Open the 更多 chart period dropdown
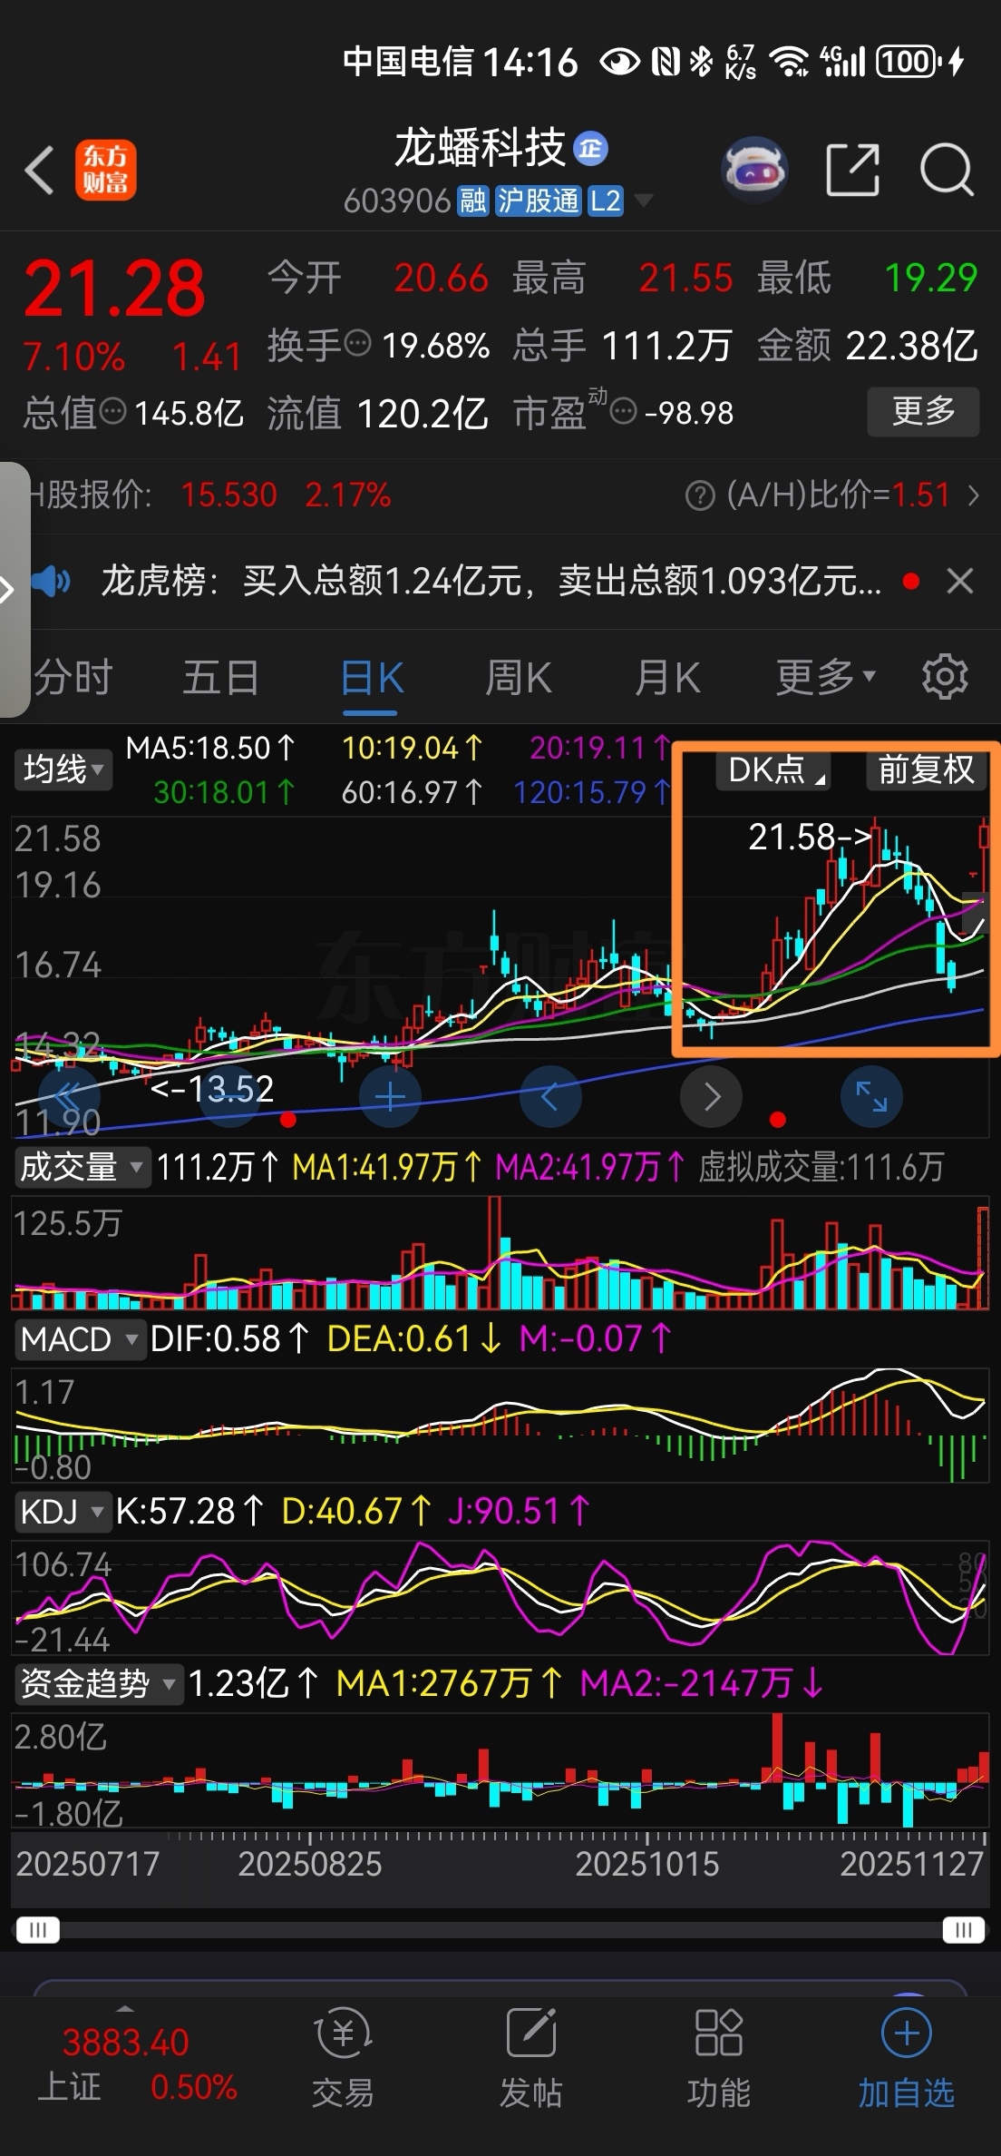This screenshot has height=2156, width=1001. pos(825,678)
